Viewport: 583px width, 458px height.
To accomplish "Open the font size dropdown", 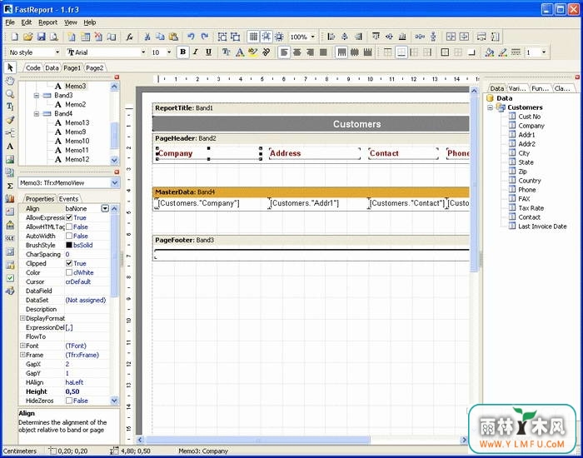I will 169,52.
